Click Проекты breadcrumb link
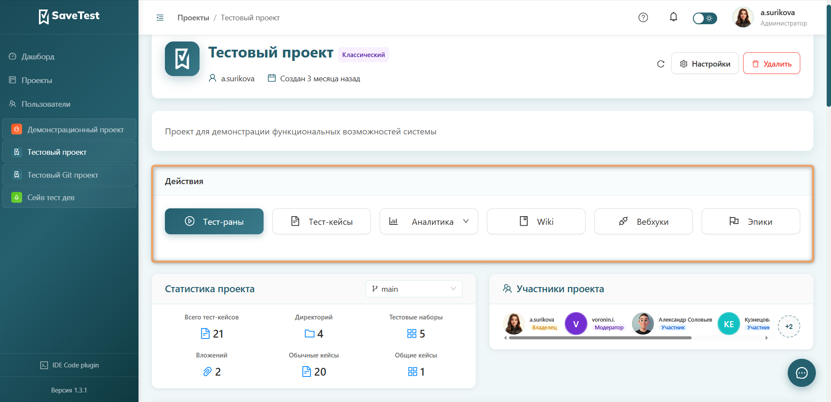 coord(193,18)
